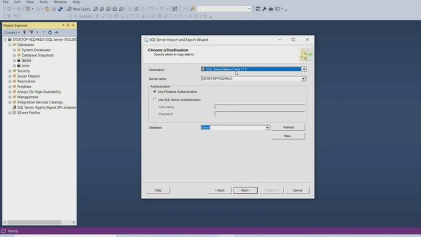The image size is (421, 237).
Task: Click the Undo toolbar icon
Action: tap(152, 9)
